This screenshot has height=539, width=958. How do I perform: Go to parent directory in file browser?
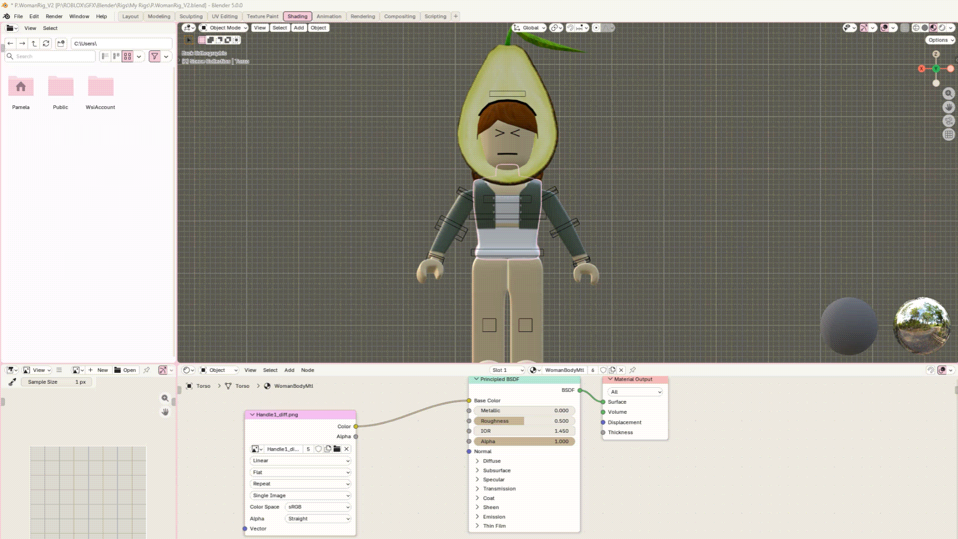34,43
